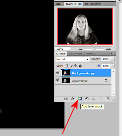
Task: Click the Link layers icon
Action: point(66,99)
